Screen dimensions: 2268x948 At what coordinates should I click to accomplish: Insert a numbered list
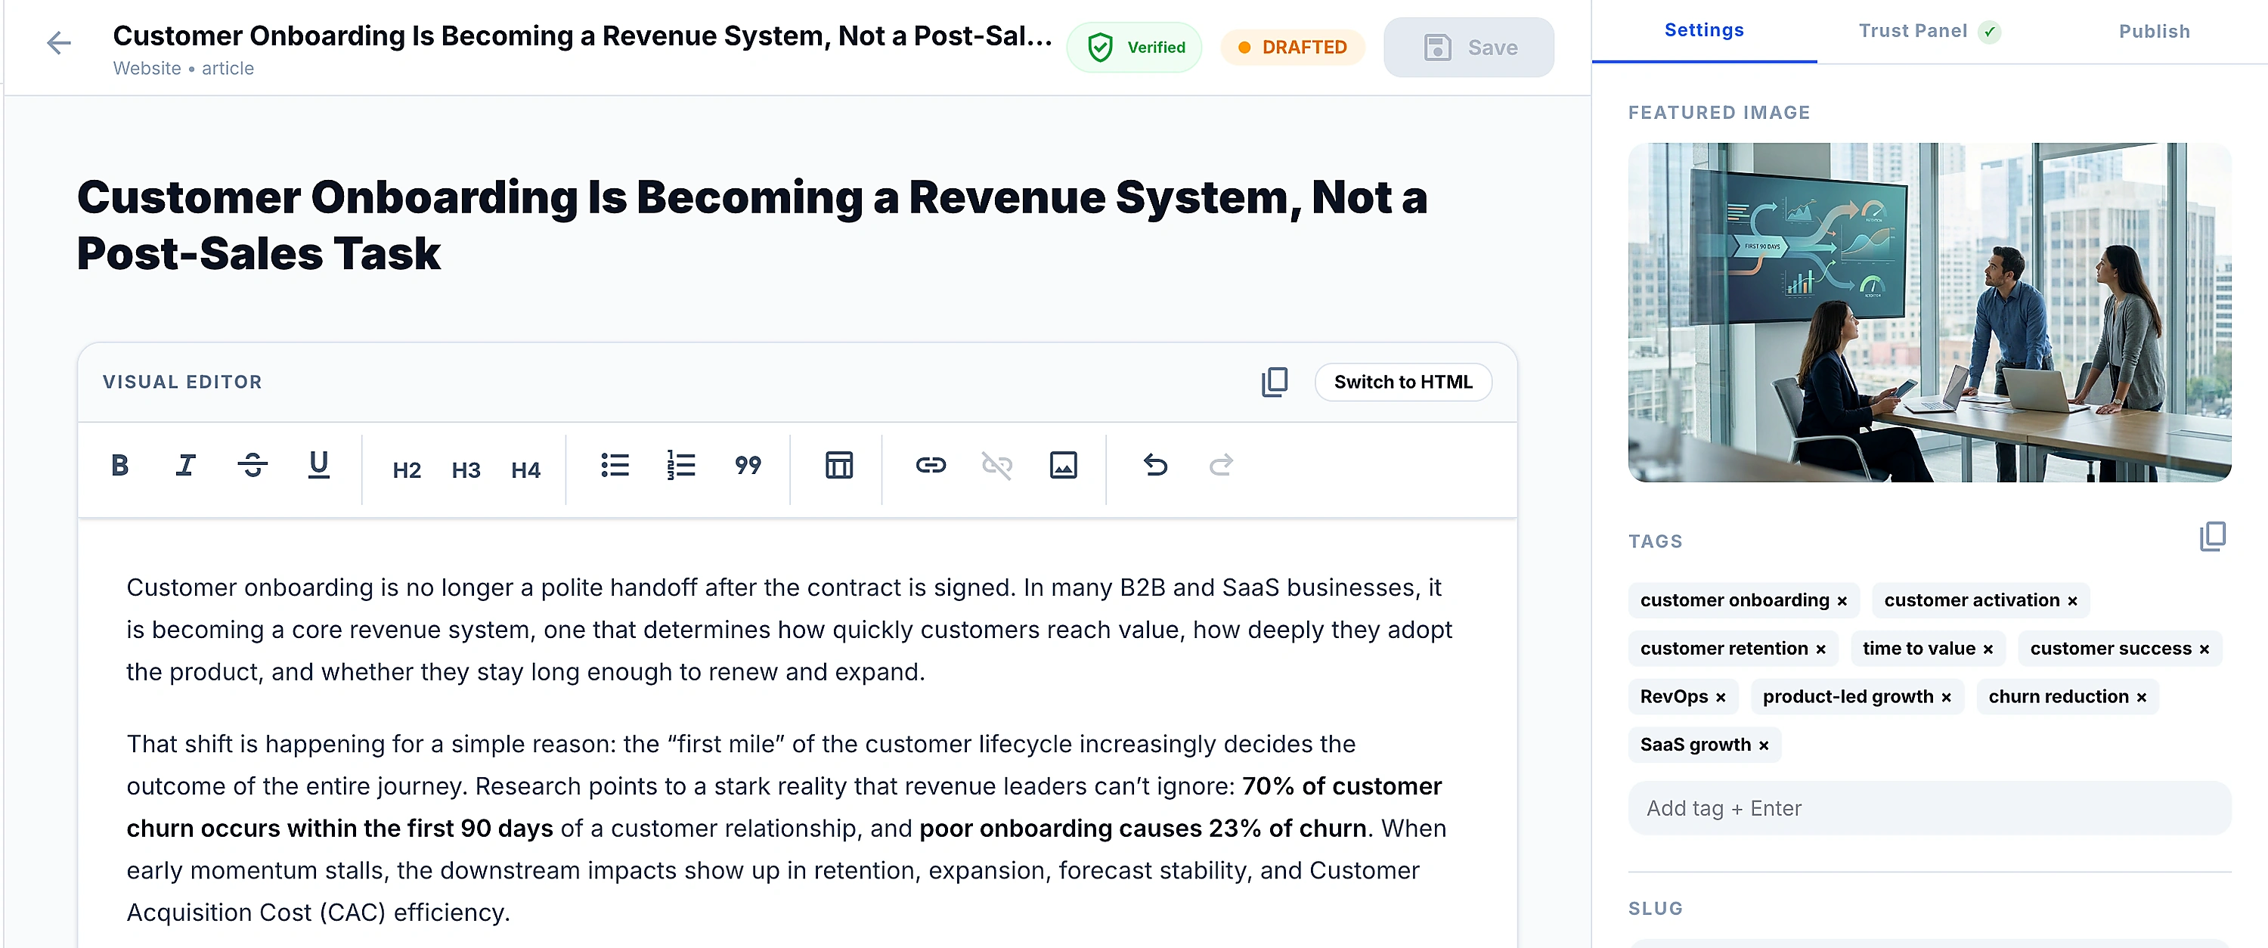[x=680, y=466]
